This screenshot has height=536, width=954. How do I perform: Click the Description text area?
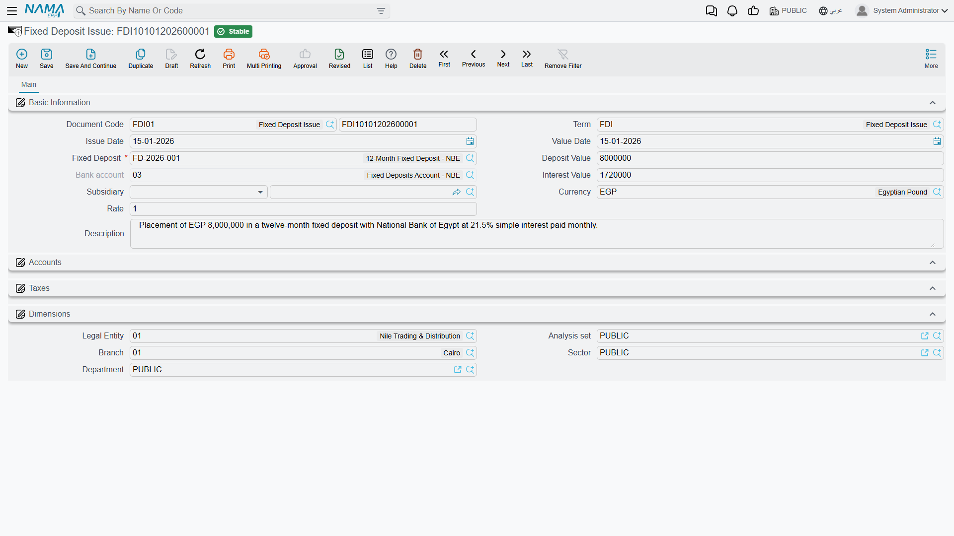point(537,234)
